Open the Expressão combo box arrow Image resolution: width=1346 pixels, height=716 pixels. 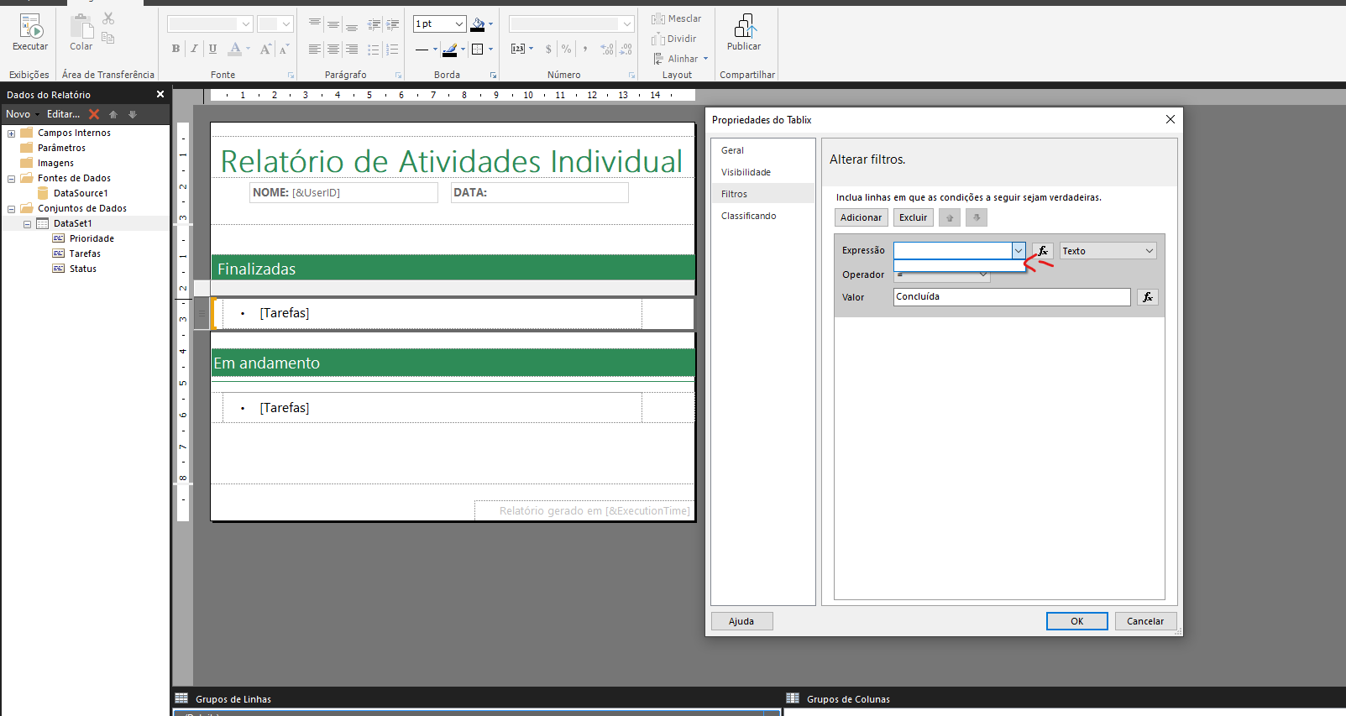(1019, 250)
